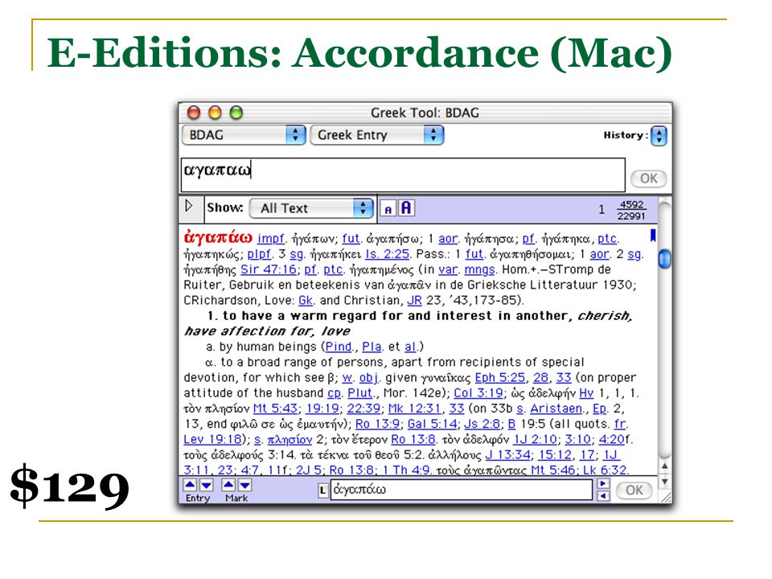The height and width of the screenshot is (579, 772).
Task: Click the Plut. author abbreviation link
Action: coord(360,393)
